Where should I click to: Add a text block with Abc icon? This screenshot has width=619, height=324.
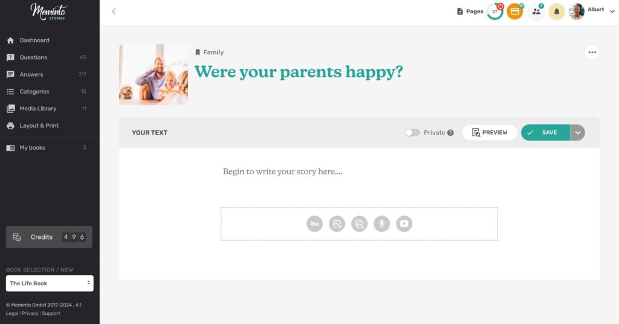[x=314, y=224]
